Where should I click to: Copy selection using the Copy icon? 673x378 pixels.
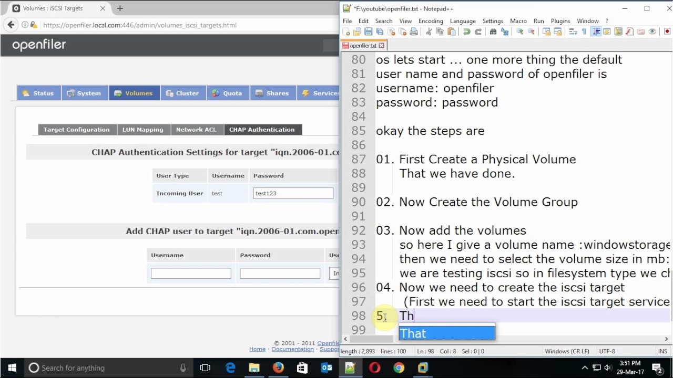(440, 31)
